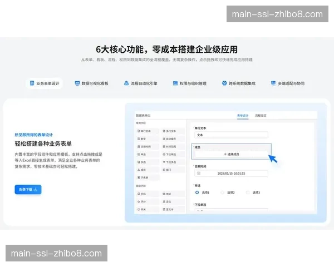Viewport: 334px width, 267px height.
Task: Pick the 单行文本 field component
Action: [148, 131]
